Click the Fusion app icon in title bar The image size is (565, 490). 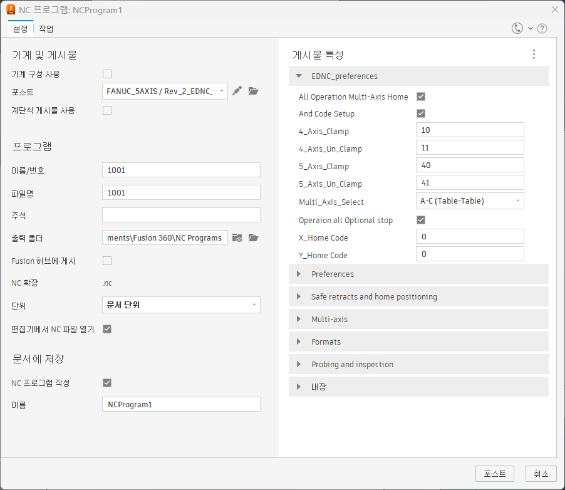11,10
